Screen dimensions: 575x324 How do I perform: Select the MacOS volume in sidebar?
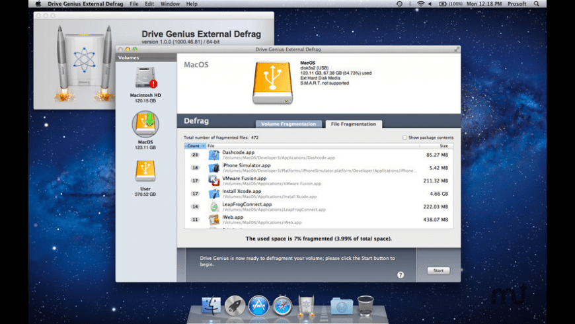[145, 124]
